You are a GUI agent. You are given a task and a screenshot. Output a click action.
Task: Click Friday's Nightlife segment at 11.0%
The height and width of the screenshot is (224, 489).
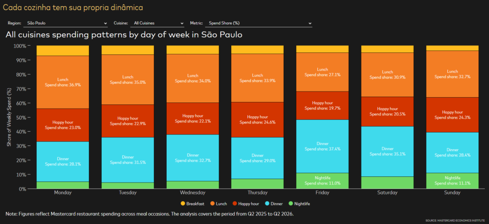point(322,181)
